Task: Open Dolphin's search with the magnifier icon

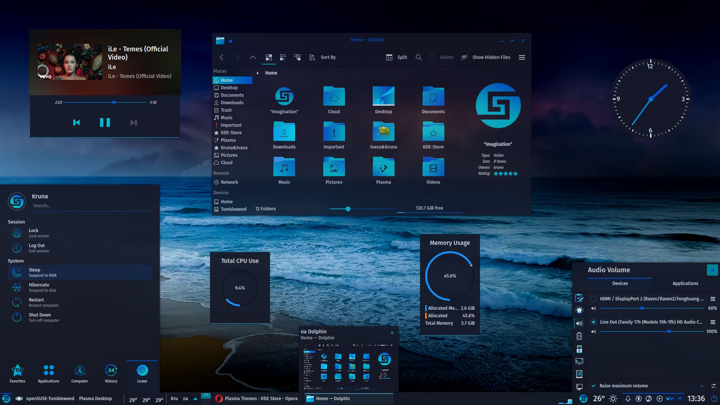Action: click(419, 57)
